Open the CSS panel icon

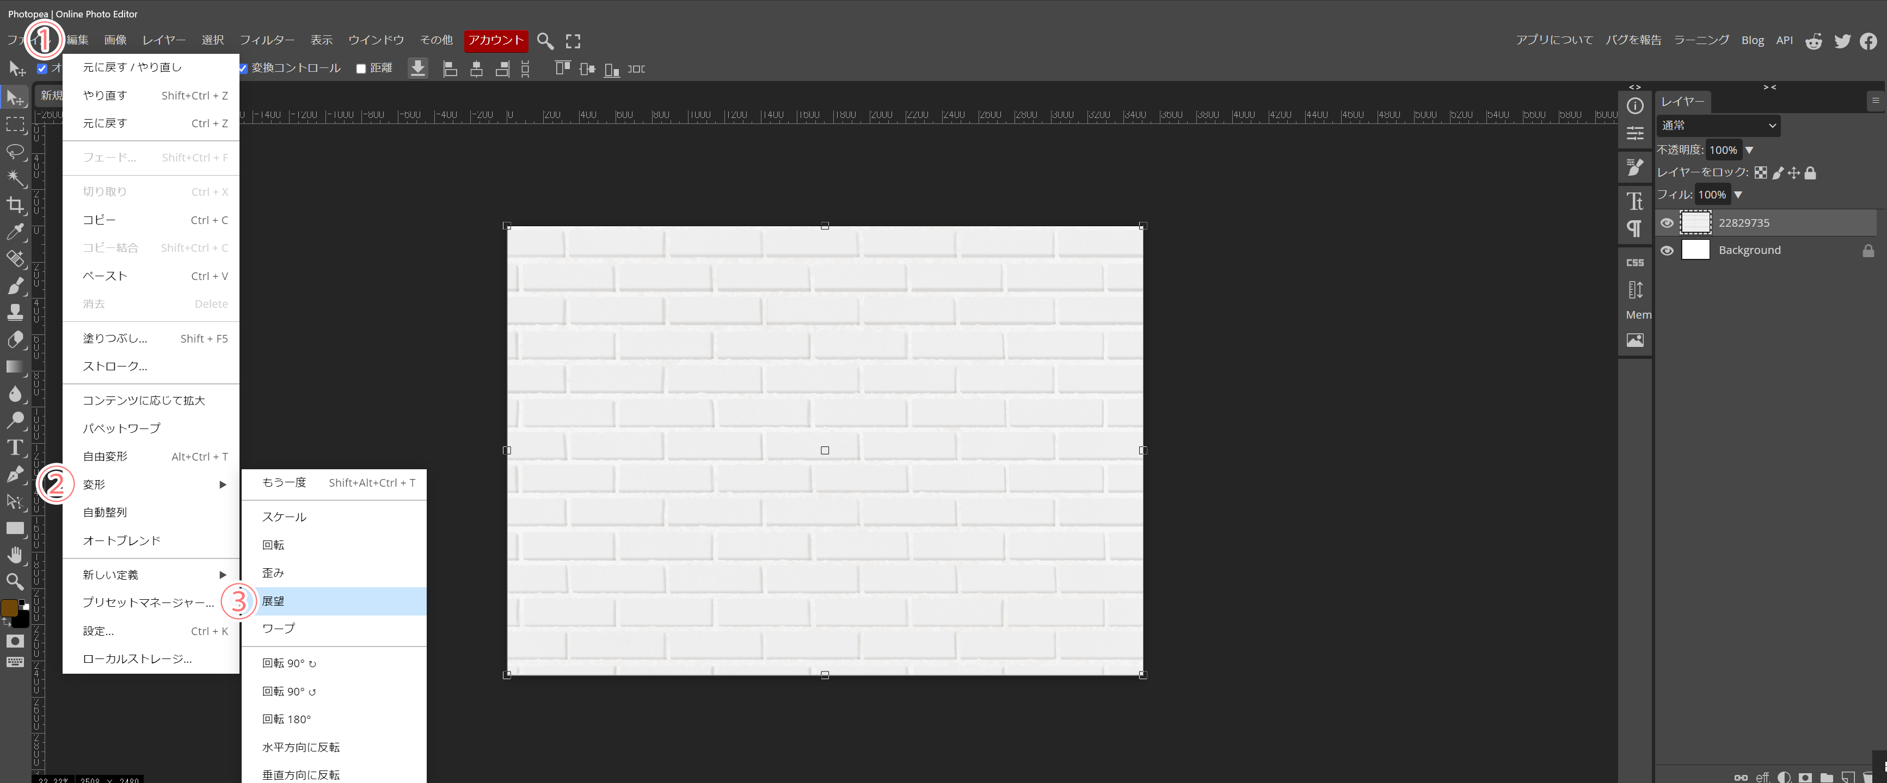(1634, 263)
